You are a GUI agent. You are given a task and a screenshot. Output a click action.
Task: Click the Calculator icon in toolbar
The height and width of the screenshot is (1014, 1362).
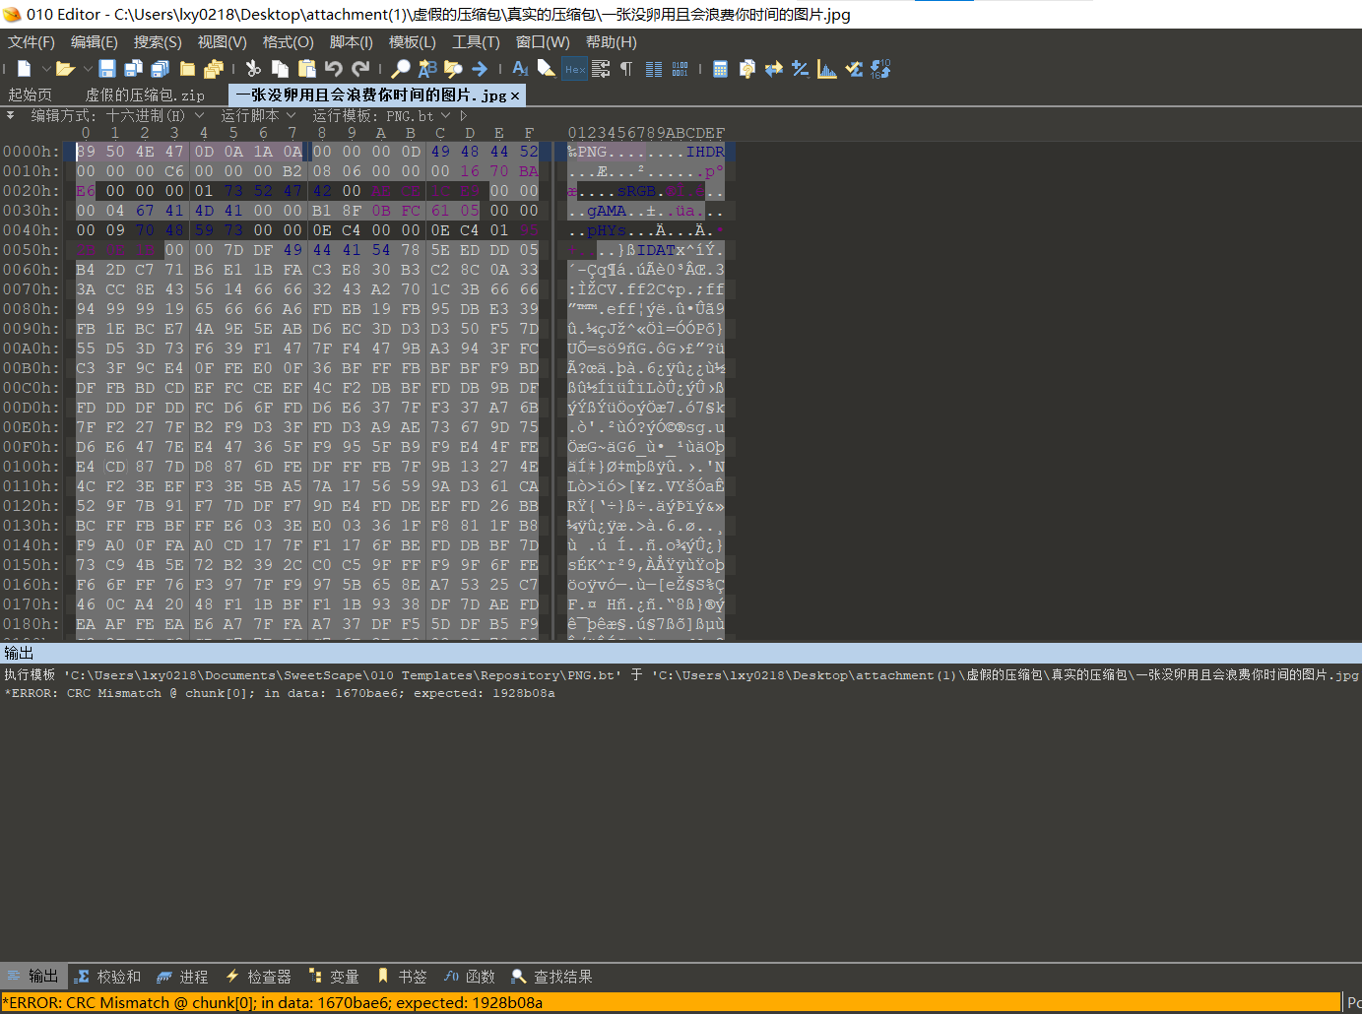click(720, 69)
